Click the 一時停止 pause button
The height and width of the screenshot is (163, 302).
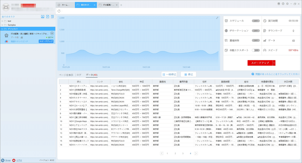[x=169, y=75]
